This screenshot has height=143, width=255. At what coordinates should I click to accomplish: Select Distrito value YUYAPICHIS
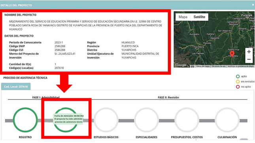[129, 50]
